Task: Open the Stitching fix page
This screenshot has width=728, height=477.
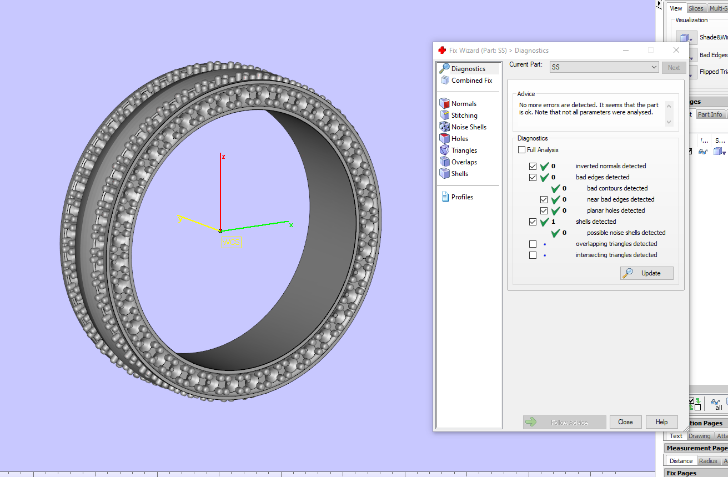Action: (x=464, y=116)
